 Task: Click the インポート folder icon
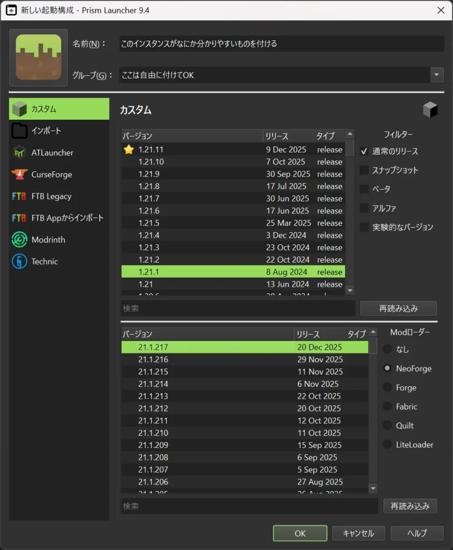(19, 131)
